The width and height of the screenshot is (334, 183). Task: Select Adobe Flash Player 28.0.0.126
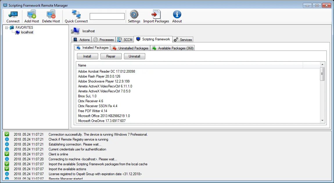pyautogui.click(x=99, y=76)
